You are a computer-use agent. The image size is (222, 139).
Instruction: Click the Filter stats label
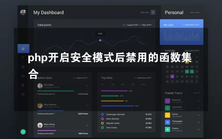click(145, 13)
